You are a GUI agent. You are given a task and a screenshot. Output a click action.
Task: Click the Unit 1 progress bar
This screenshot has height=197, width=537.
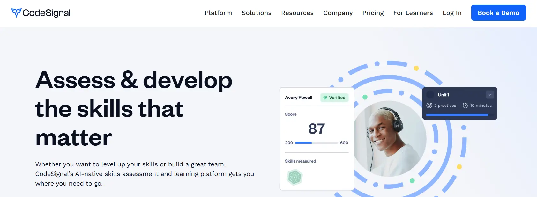pyautogui.click(x=459, y=115)
